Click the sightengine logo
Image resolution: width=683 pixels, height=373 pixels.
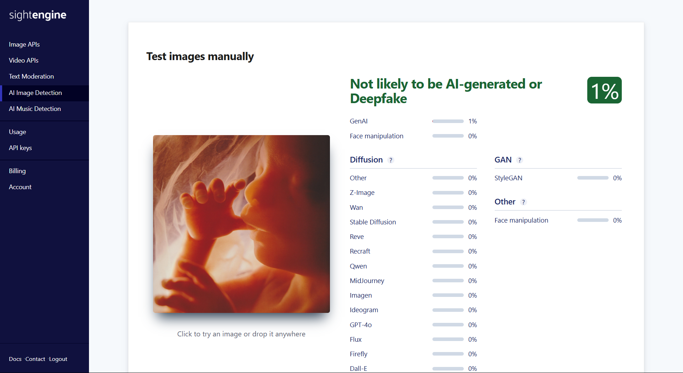point(38,15)
